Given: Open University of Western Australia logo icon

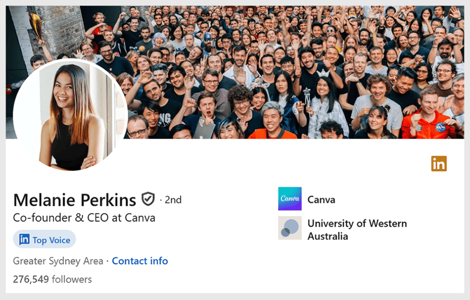Looking at the screenshot, I should [290, 228].
